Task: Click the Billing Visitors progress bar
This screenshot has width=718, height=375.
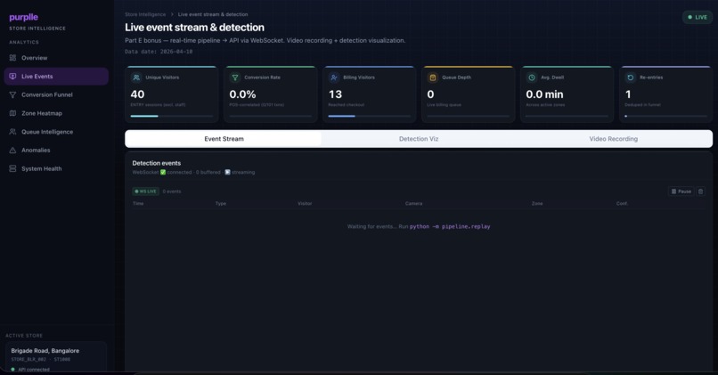Action: pyautogui.click(x=370, y=117)
